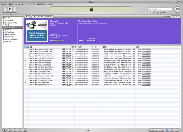Toggle the Browse eye icon
The height and width of the screenshot is (132, 183).
coord(177,9)
